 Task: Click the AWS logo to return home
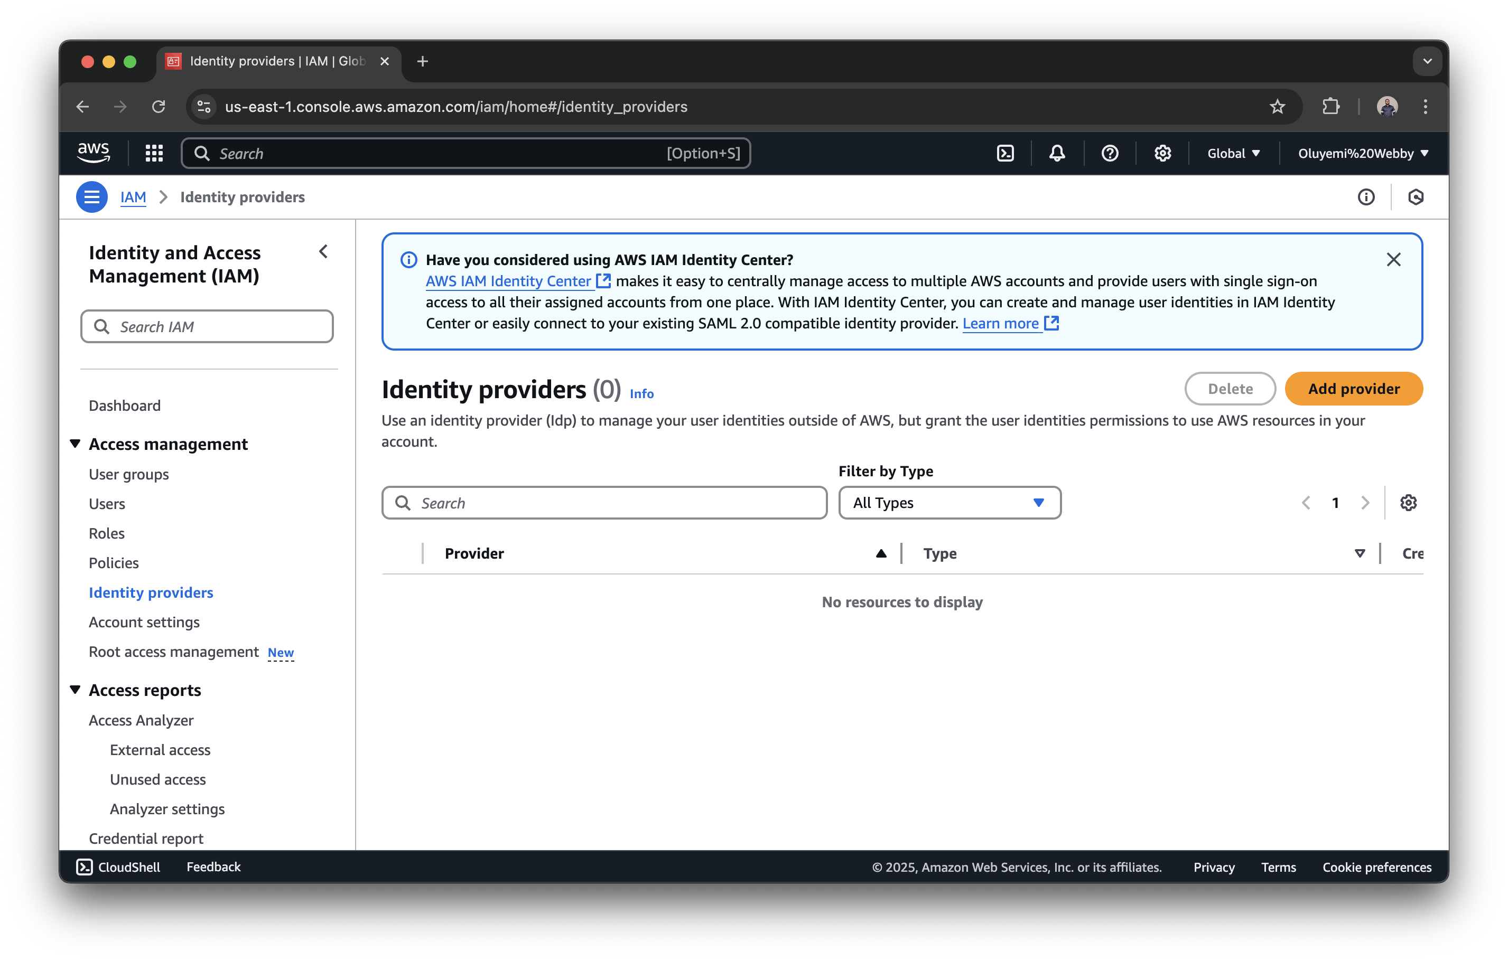pos(94,152)
